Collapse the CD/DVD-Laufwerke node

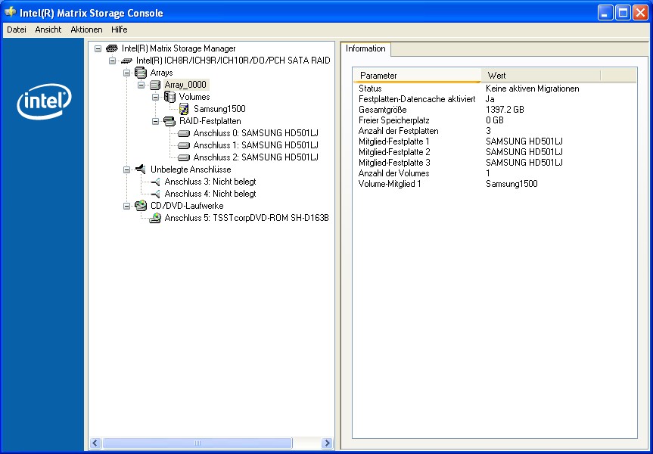click(126, 206)
